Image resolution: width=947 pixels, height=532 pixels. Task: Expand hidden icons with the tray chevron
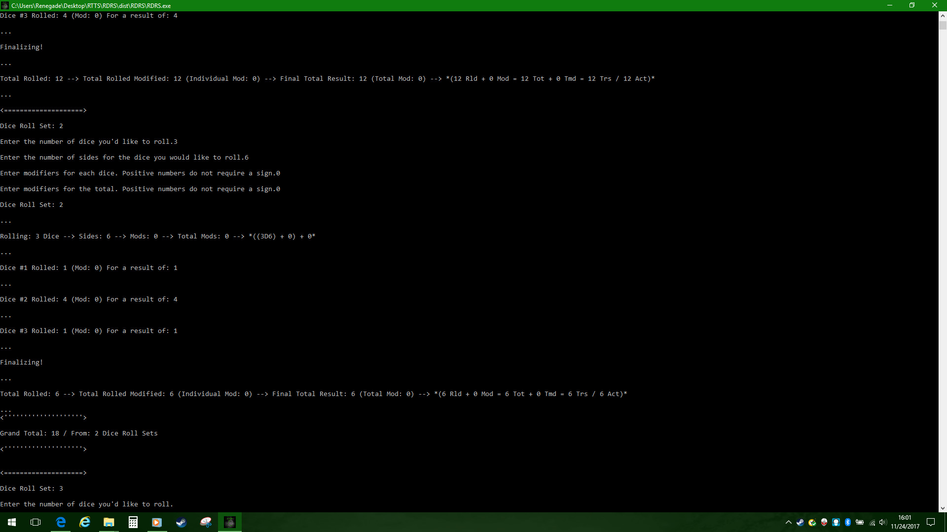click(x=789, y=522)
